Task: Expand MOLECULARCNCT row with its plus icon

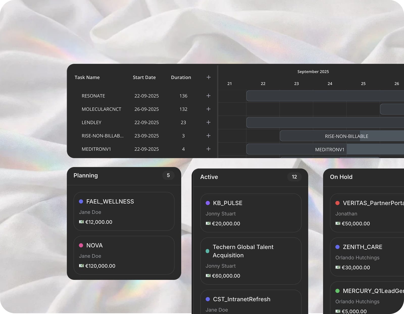Action: coord(208,109)
